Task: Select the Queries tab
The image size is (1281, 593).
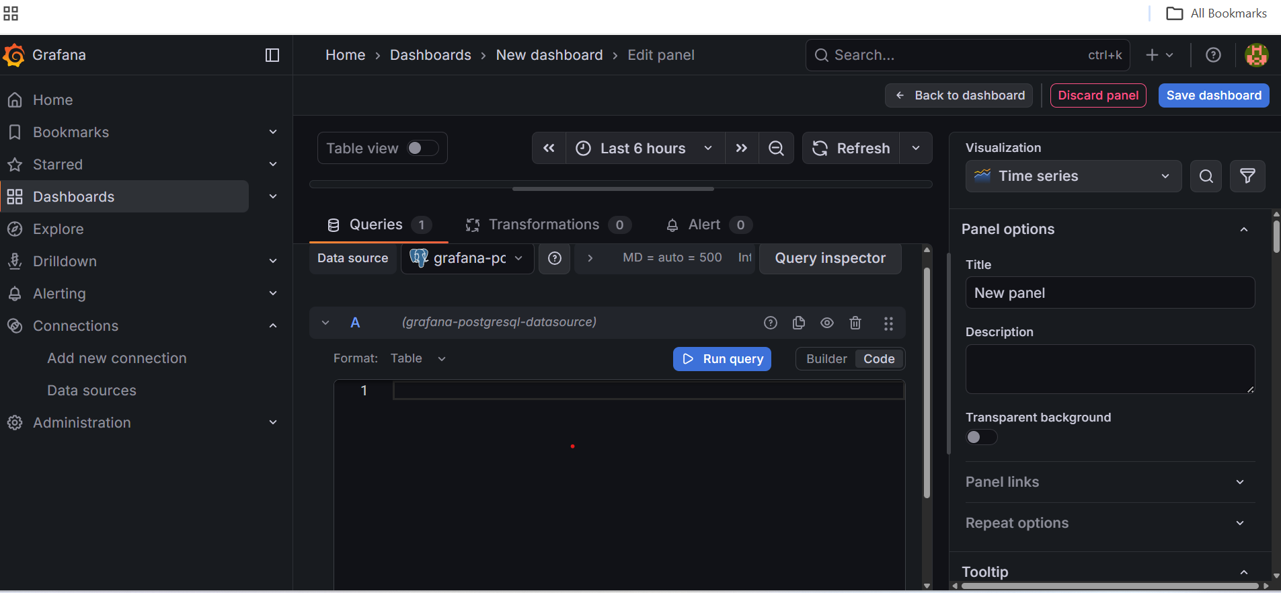Action: 379,225
